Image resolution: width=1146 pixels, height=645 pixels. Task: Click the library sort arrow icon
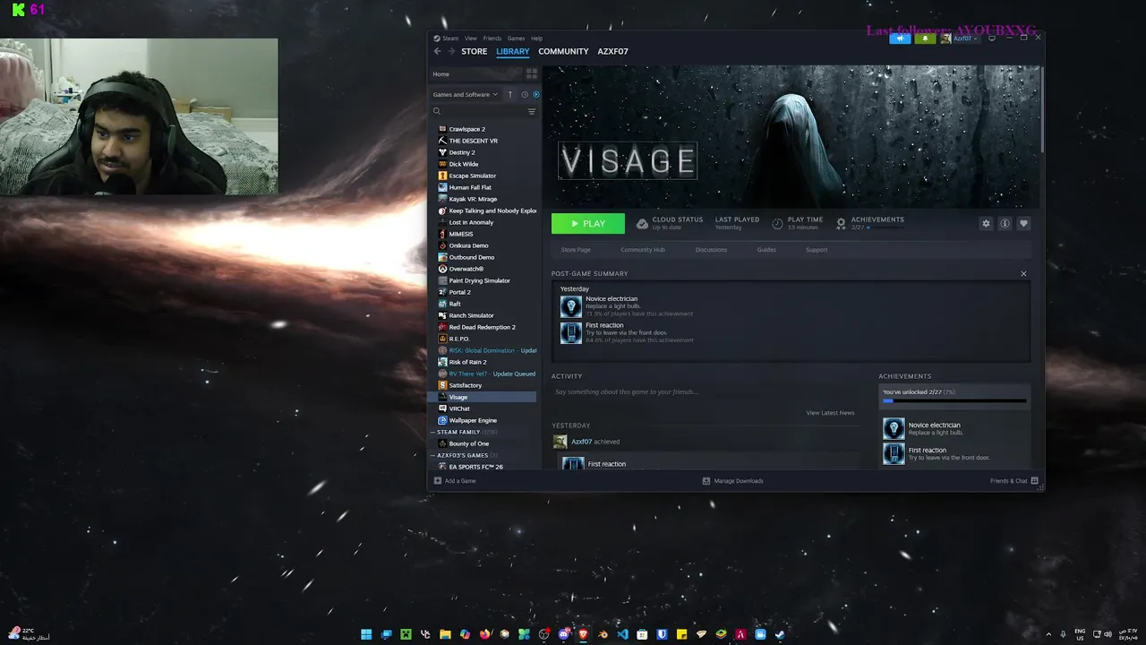511,94
